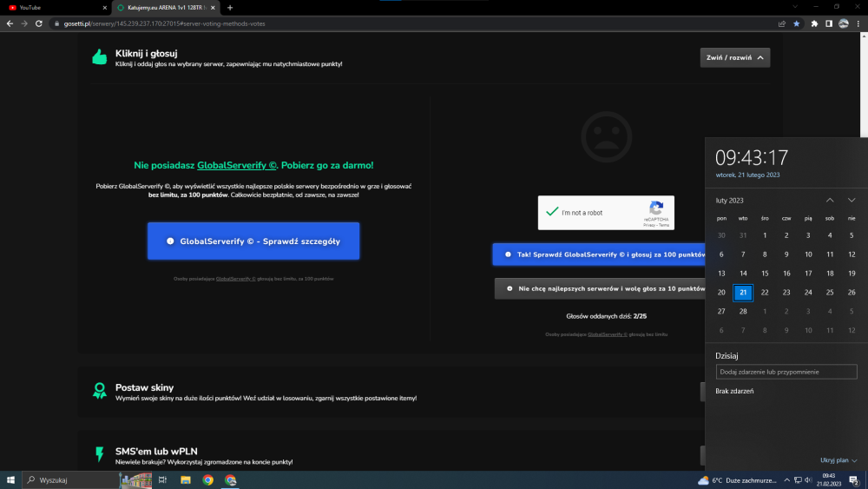Viewport: 868px width, 489px height.
Task: Open the Windows Start menu
Action: coord(10,480)
